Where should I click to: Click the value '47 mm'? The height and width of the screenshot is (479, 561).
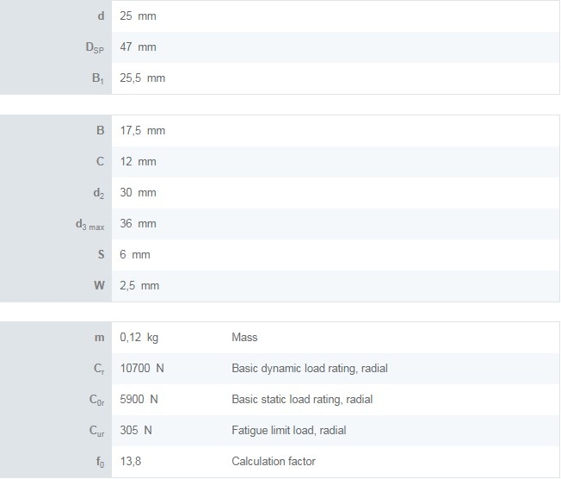(138, 47)
